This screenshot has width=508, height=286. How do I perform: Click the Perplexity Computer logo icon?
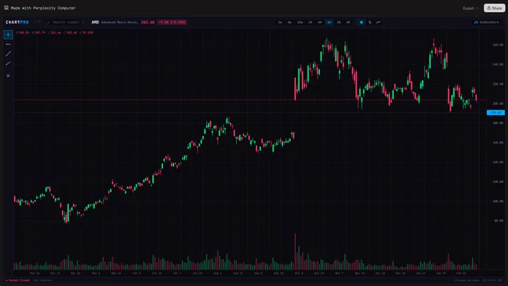click(6, 7)
